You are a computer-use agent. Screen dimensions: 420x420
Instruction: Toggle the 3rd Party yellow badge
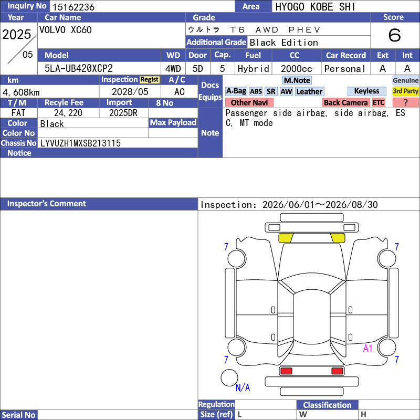tap(405, 91)
